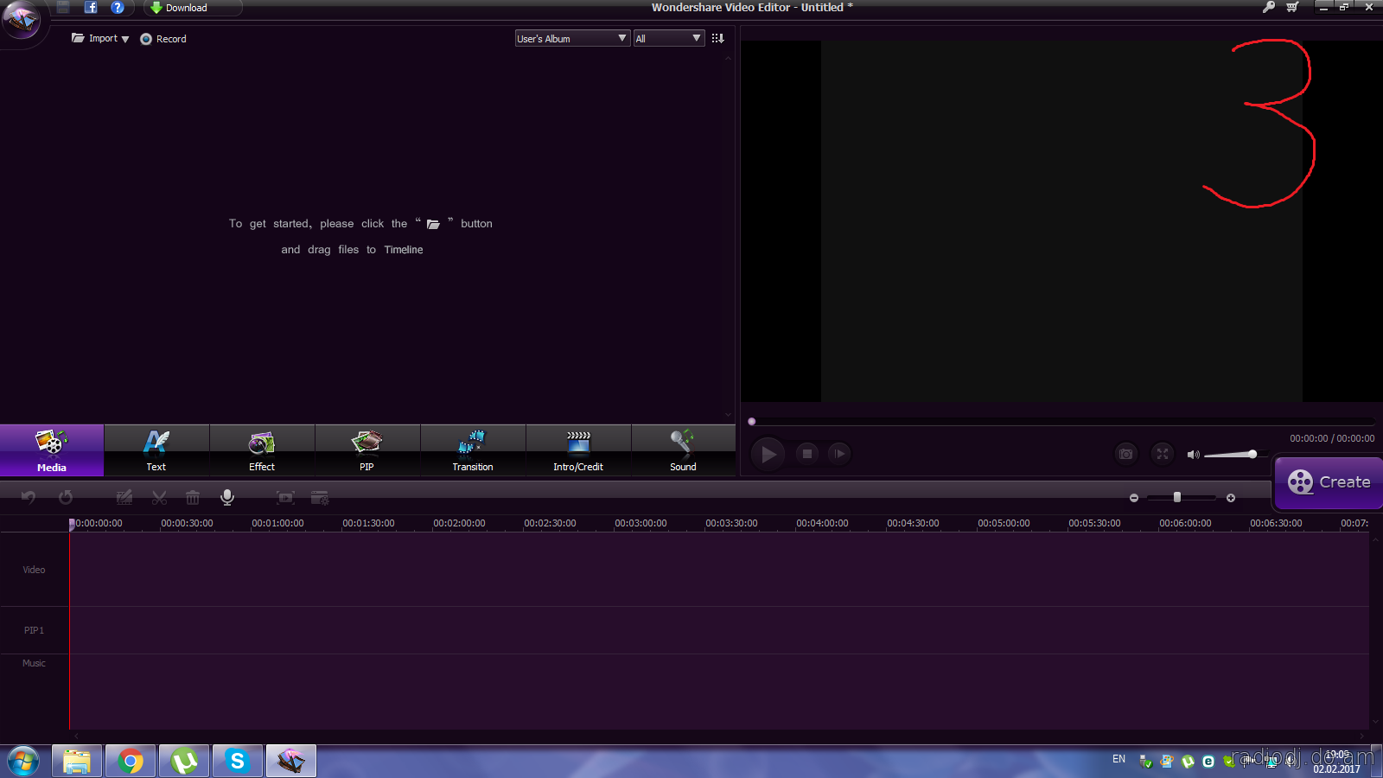Click the Record button
This screenshot has width=1383, height=778.
click(x=163, y=39)
